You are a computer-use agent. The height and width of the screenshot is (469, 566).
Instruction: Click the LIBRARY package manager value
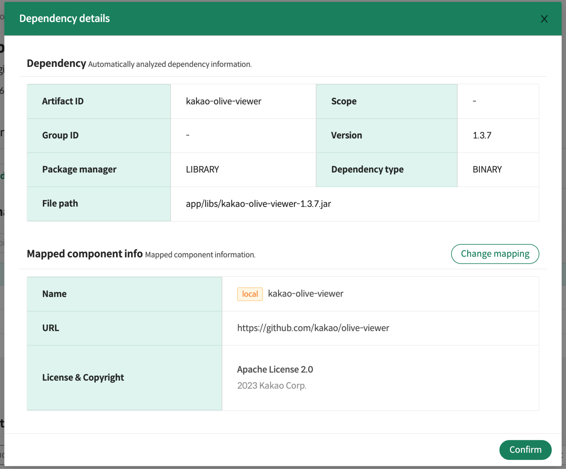tap(202, 169)
